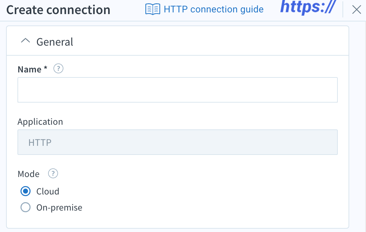Click the https:// application logo

click(x=308, y=7)
